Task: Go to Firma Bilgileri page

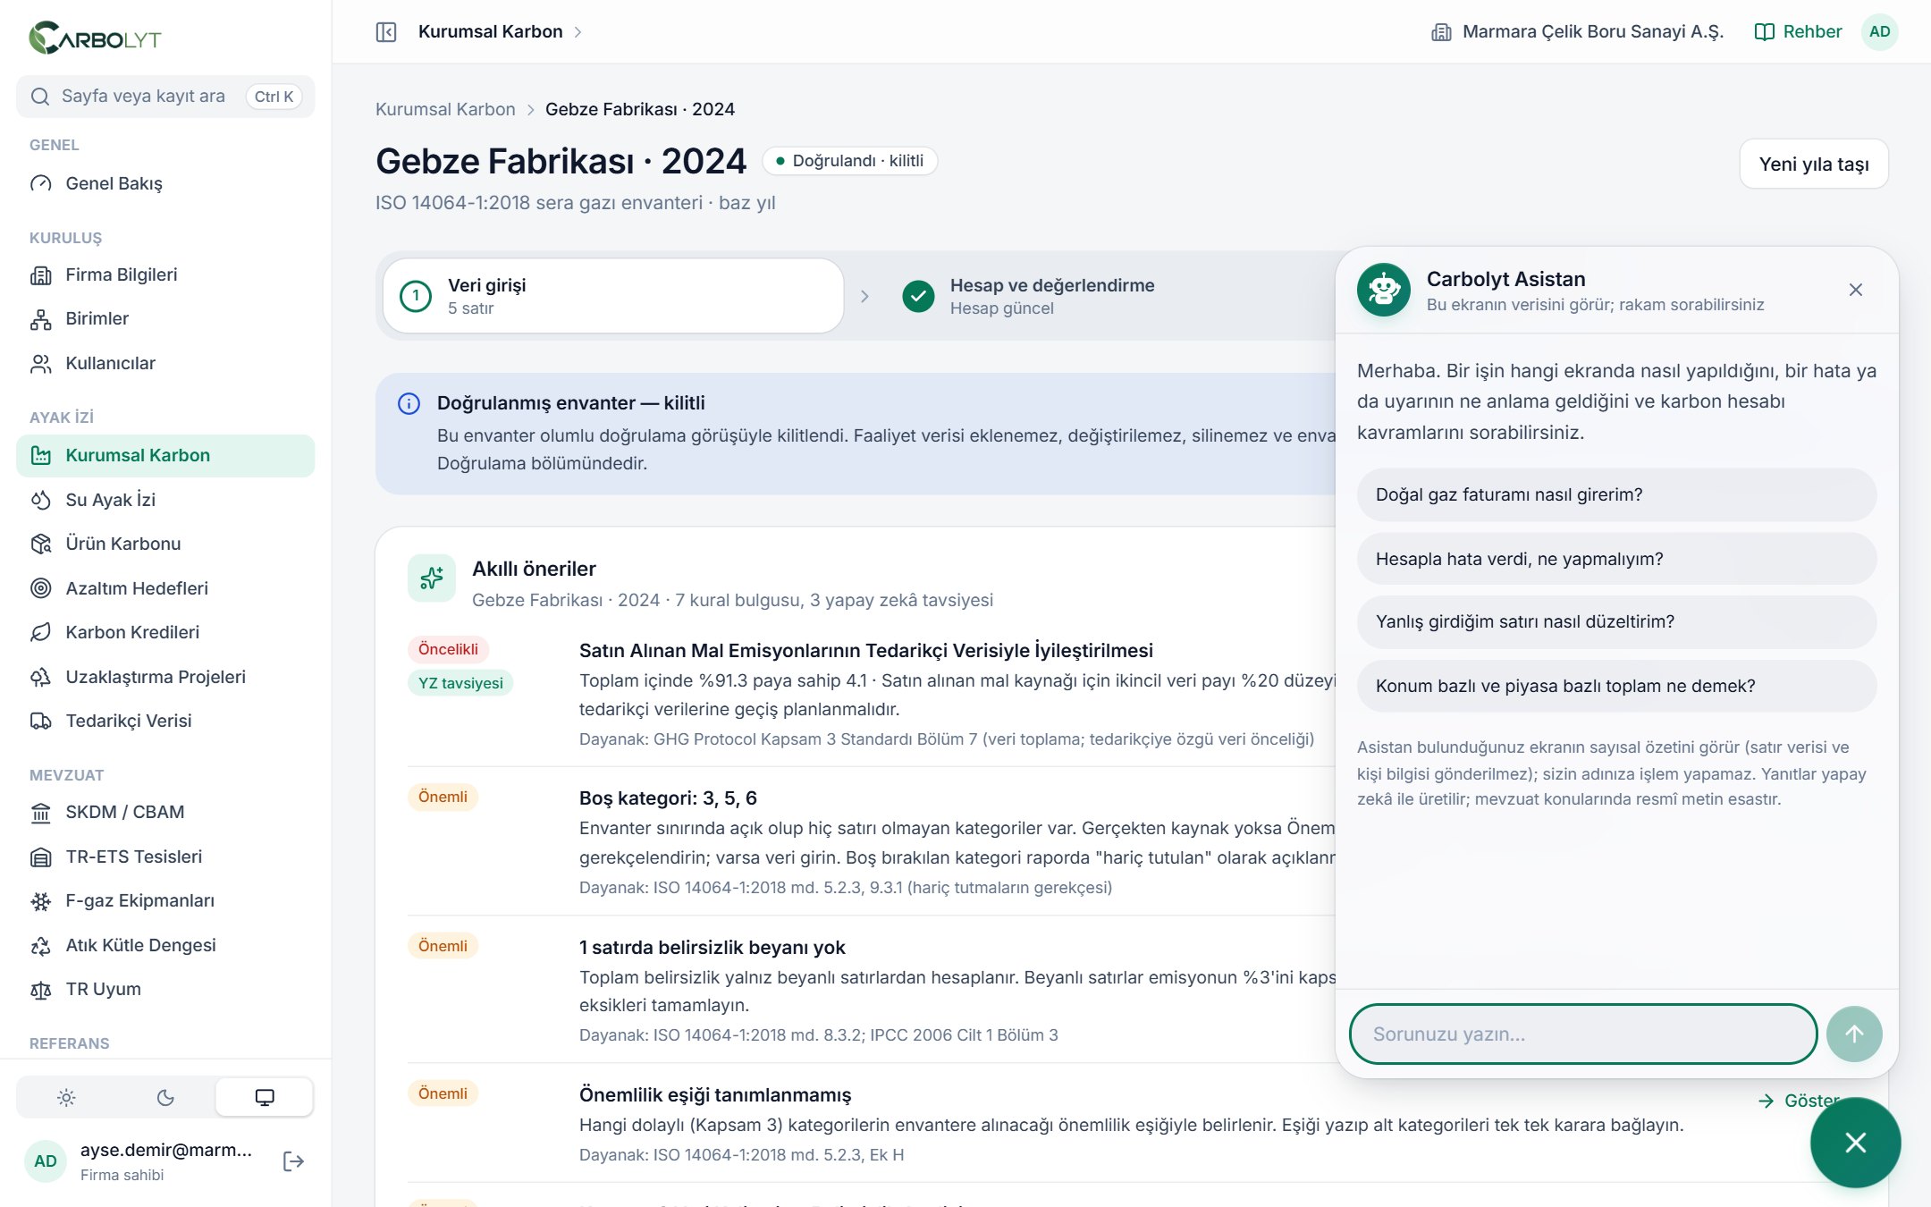Action: [x=165, y=274]
